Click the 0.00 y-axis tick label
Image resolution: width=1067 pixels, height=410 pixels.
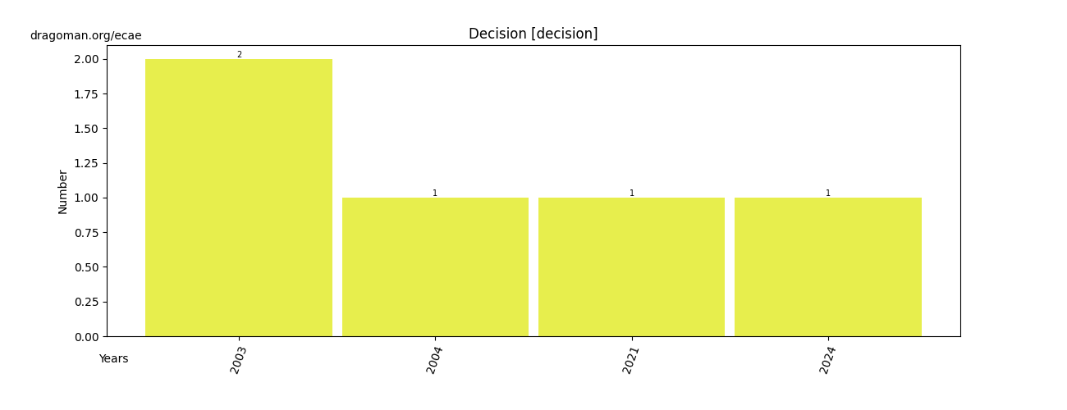click(86, 336)
